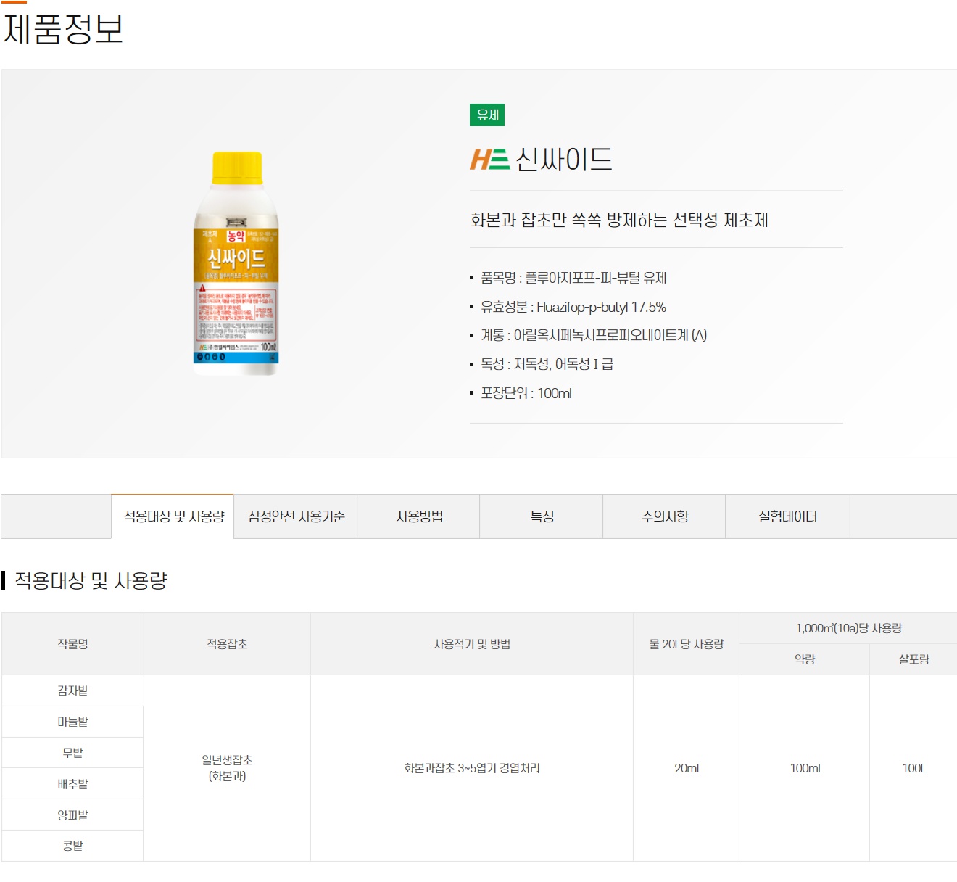Open the 특징 tab

542,516
